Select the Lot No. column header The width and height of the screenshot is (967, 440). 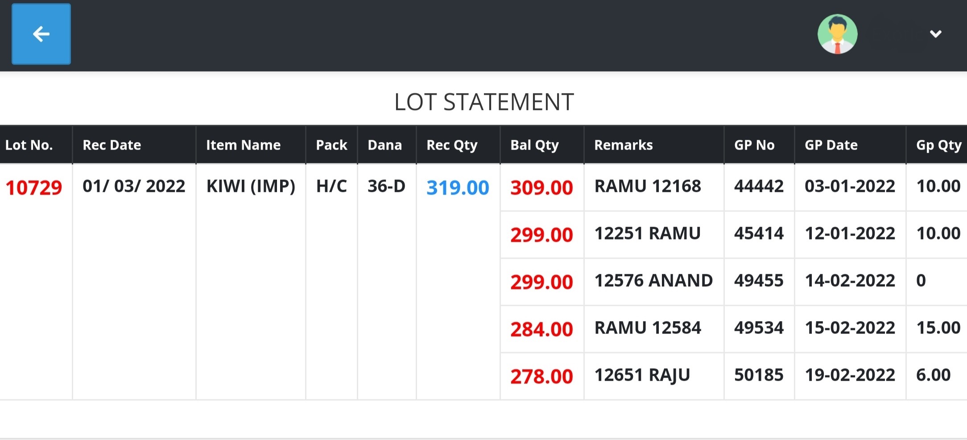[29, 145]
